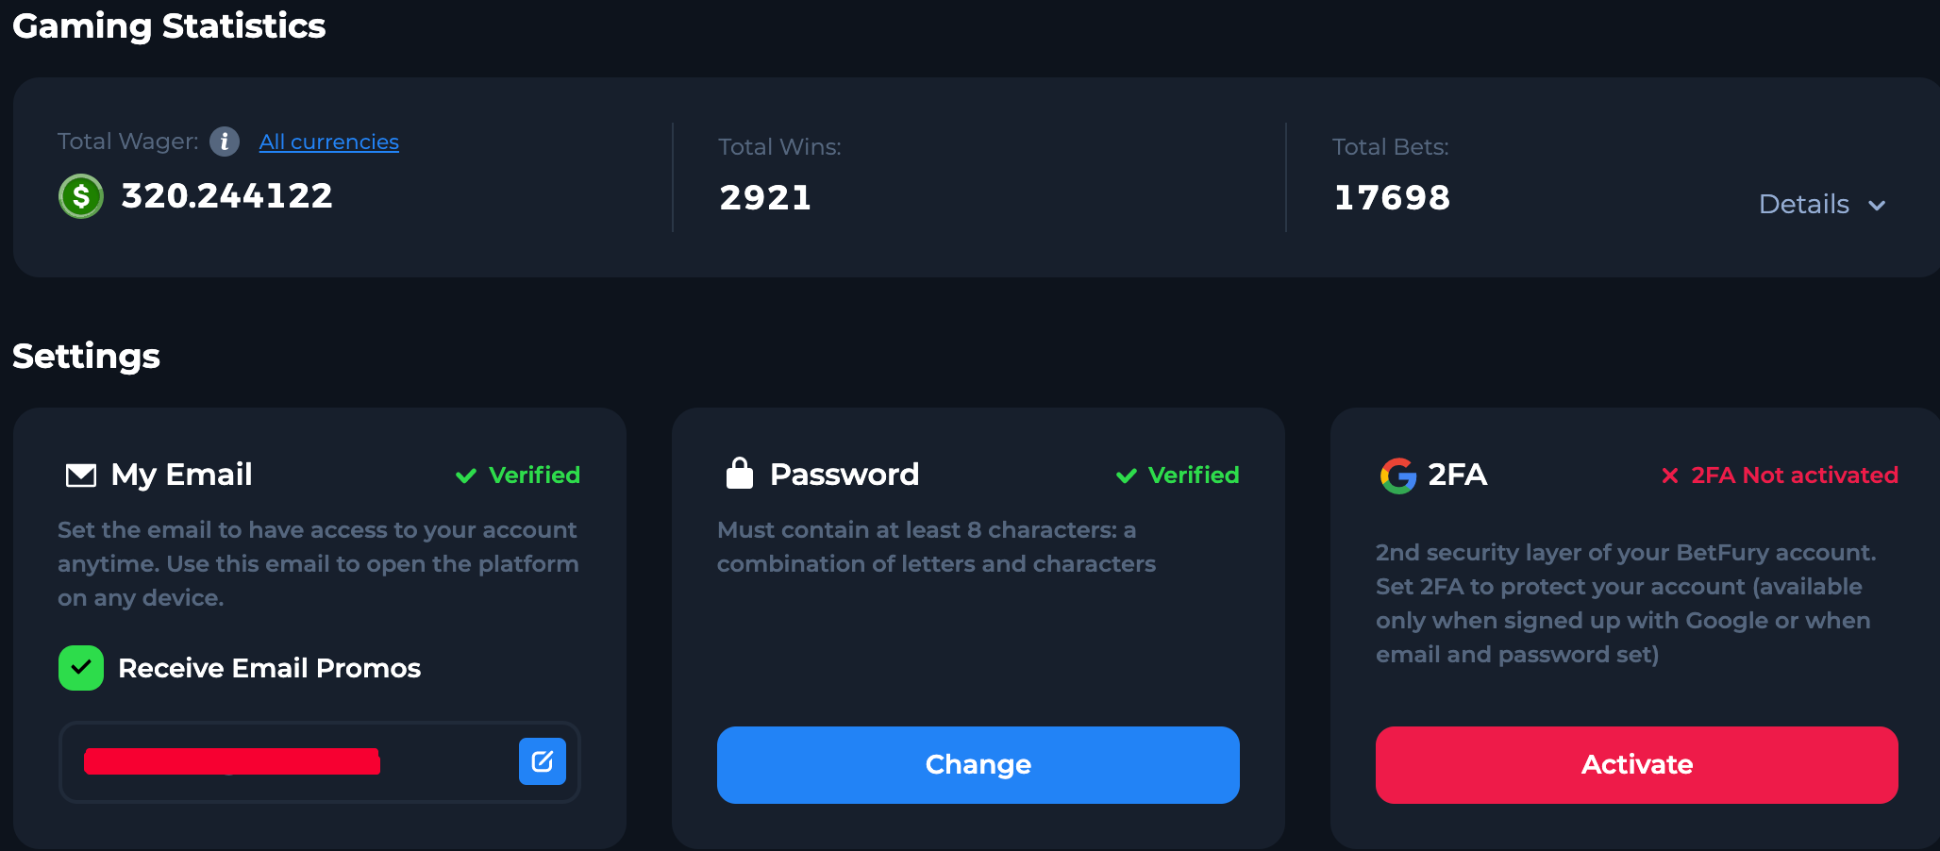Click the Total Wager amount 320.244122

click(226, 196)
